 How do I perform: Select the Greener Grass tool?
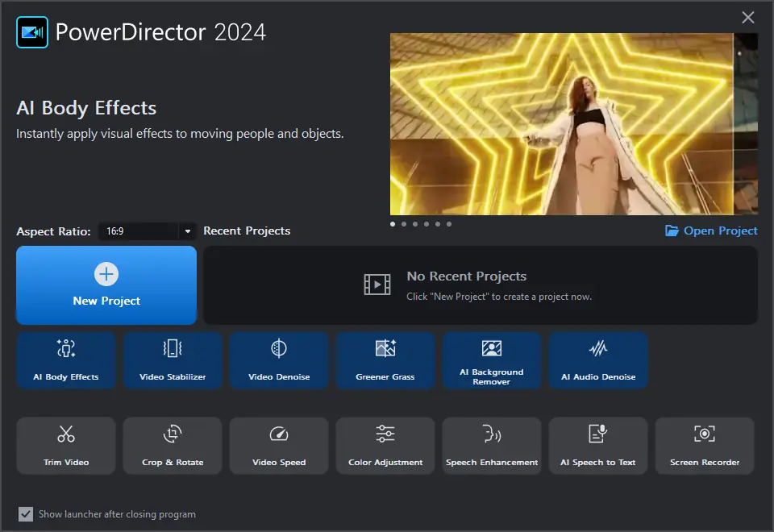(x=385, y=360)
